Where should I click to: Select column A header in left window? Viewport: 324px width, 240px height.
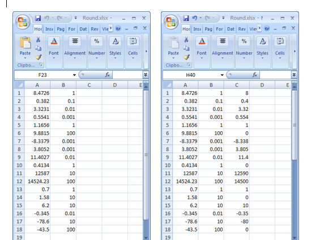coord(37,85)
